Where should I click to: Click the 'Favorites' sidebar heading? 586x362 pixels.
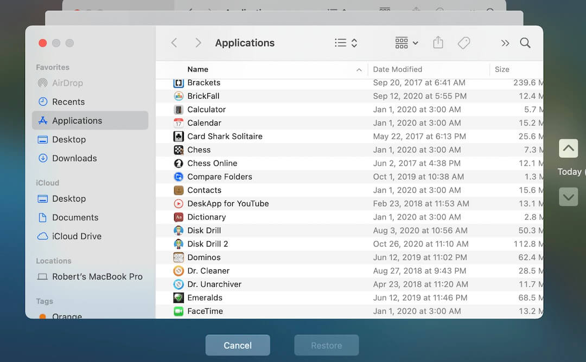pyautogui.click(x=53, y=67)
